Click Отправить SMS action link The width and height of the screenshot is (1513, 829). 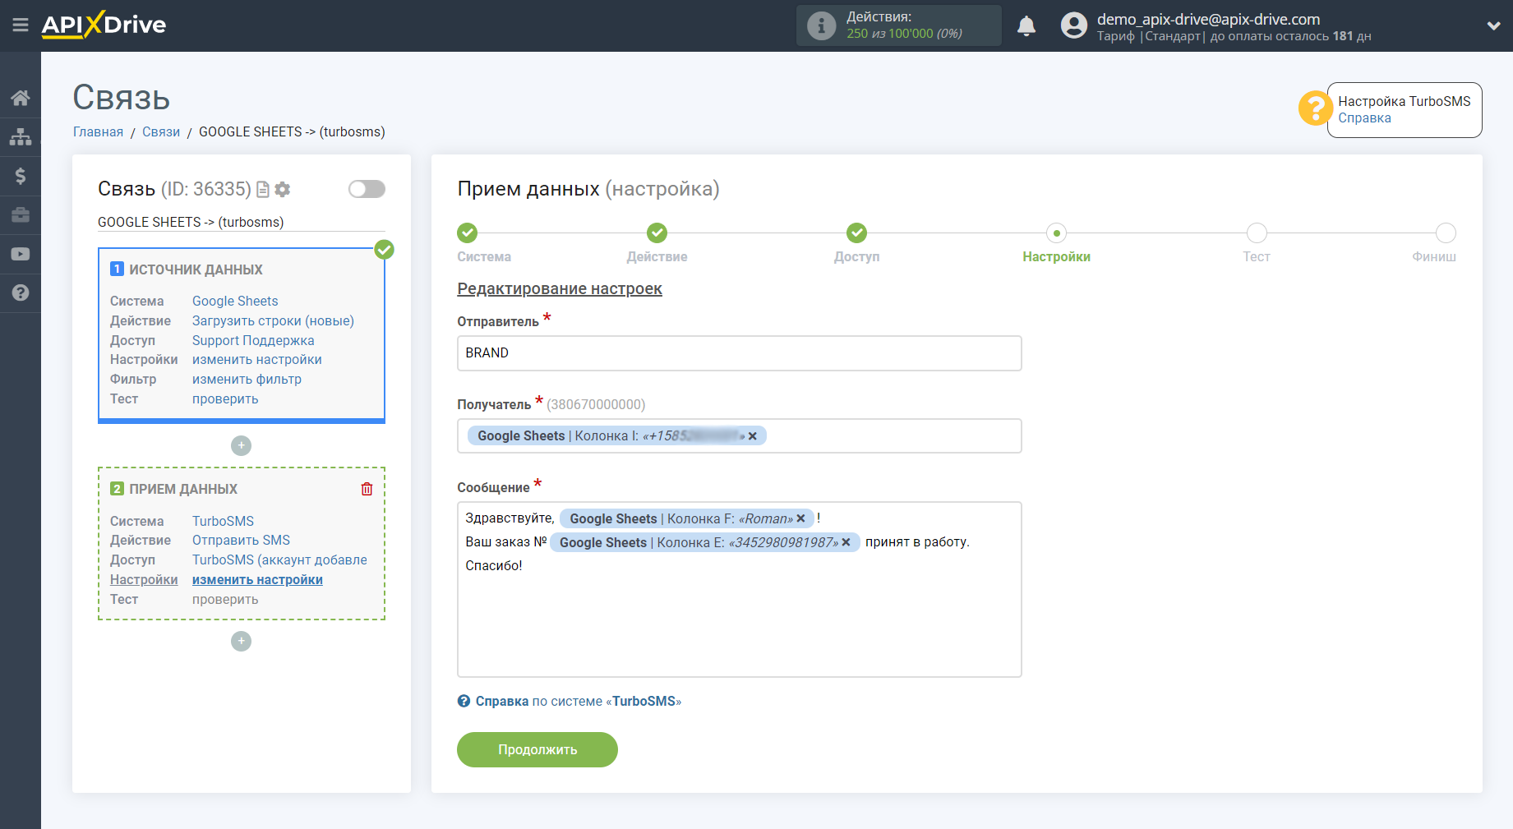point(241,541)
